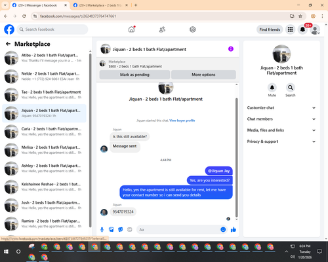The width and height of the screenshot is (328, 262).
Task: Open the Groups icon in top navigation
Action: click(193, 29)
